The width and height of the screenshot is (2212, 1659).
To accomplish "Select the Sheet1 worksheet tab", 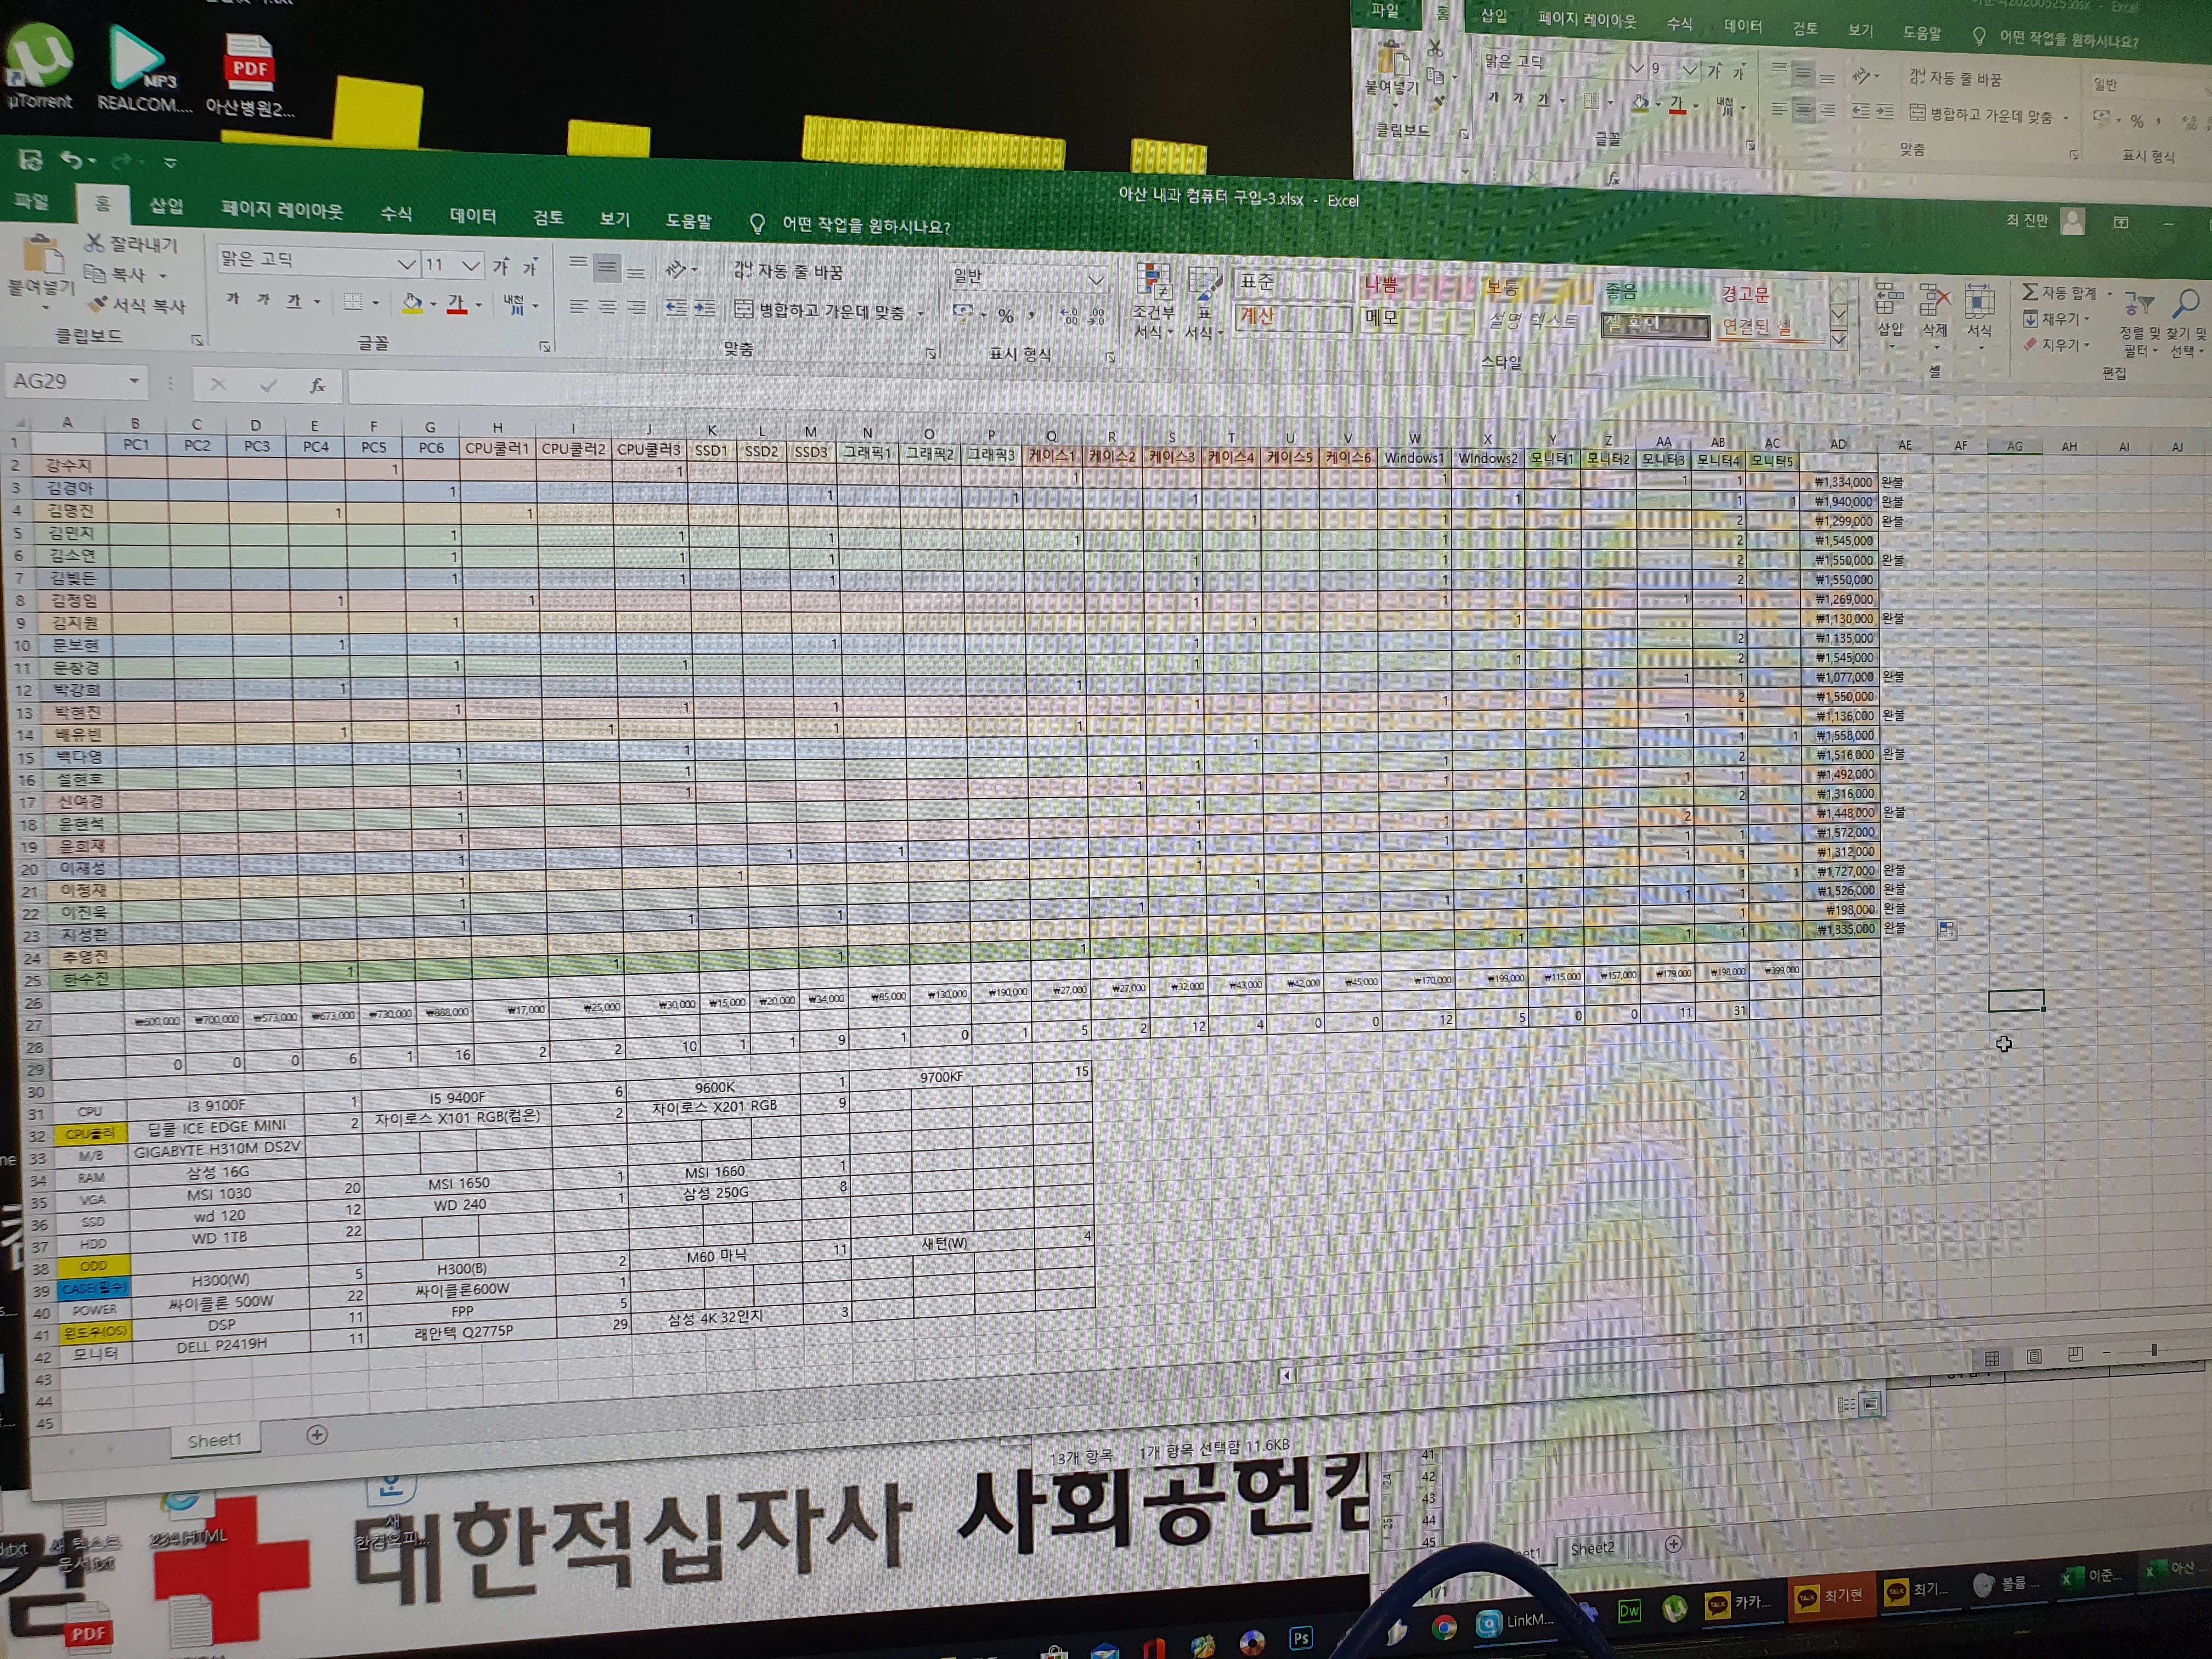I will (x=214, y=1440).
